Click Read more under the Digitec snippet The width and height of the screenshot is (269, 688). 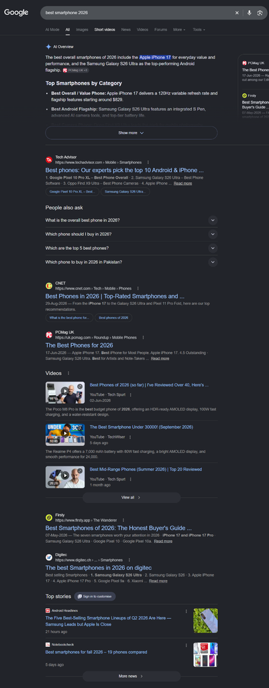(158, 581)
